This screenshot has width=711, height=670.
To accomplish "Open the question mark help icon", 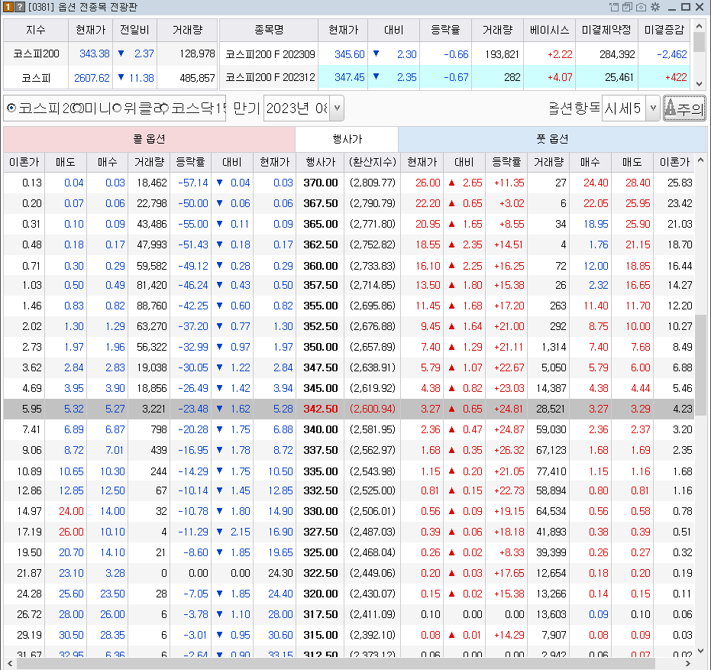I will [20, 7].
